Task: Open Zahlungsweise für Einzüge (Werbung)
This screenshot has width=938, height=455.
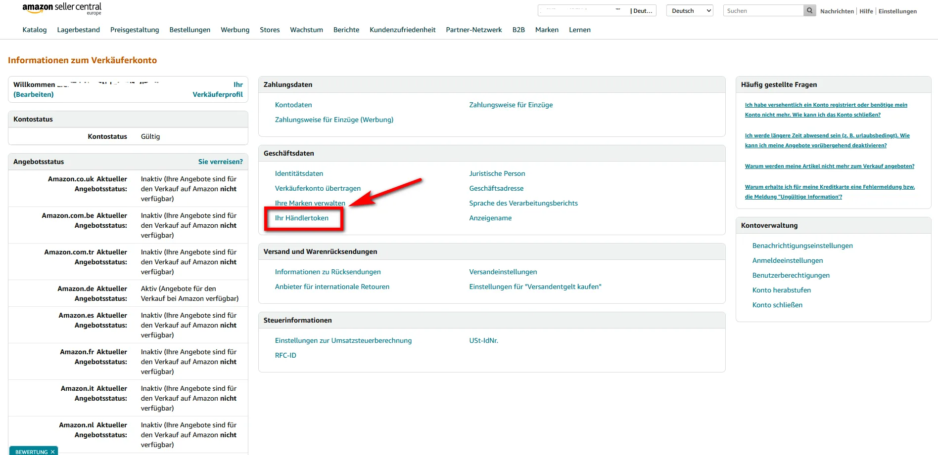Action: coord(334,120)
